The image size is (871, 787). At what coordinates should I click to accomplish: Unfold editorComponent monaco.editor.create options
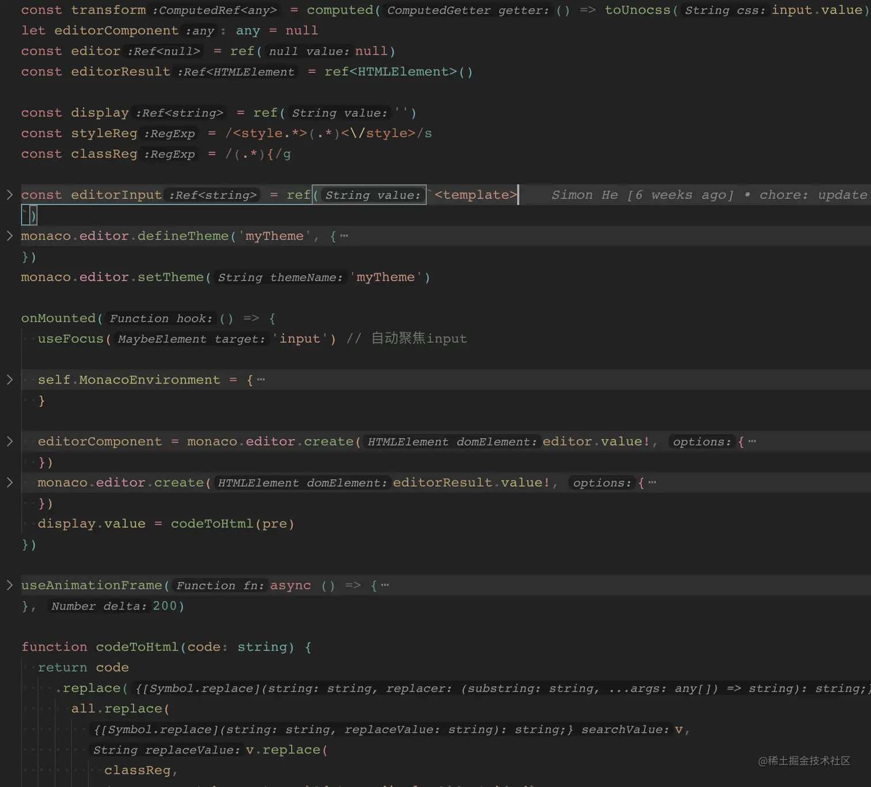(x=9, y=441)
